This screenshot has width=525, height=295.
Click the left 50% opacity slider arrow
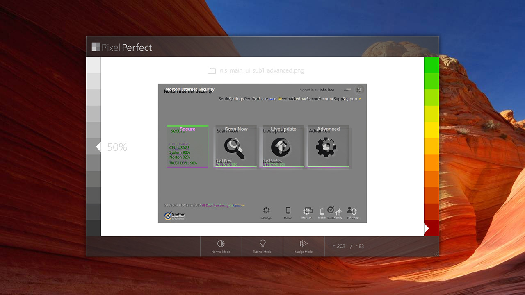[98, 147]
